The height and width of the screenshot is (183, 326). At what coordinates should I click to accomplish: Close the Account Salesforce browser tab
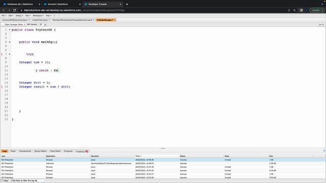click(80, 4)
